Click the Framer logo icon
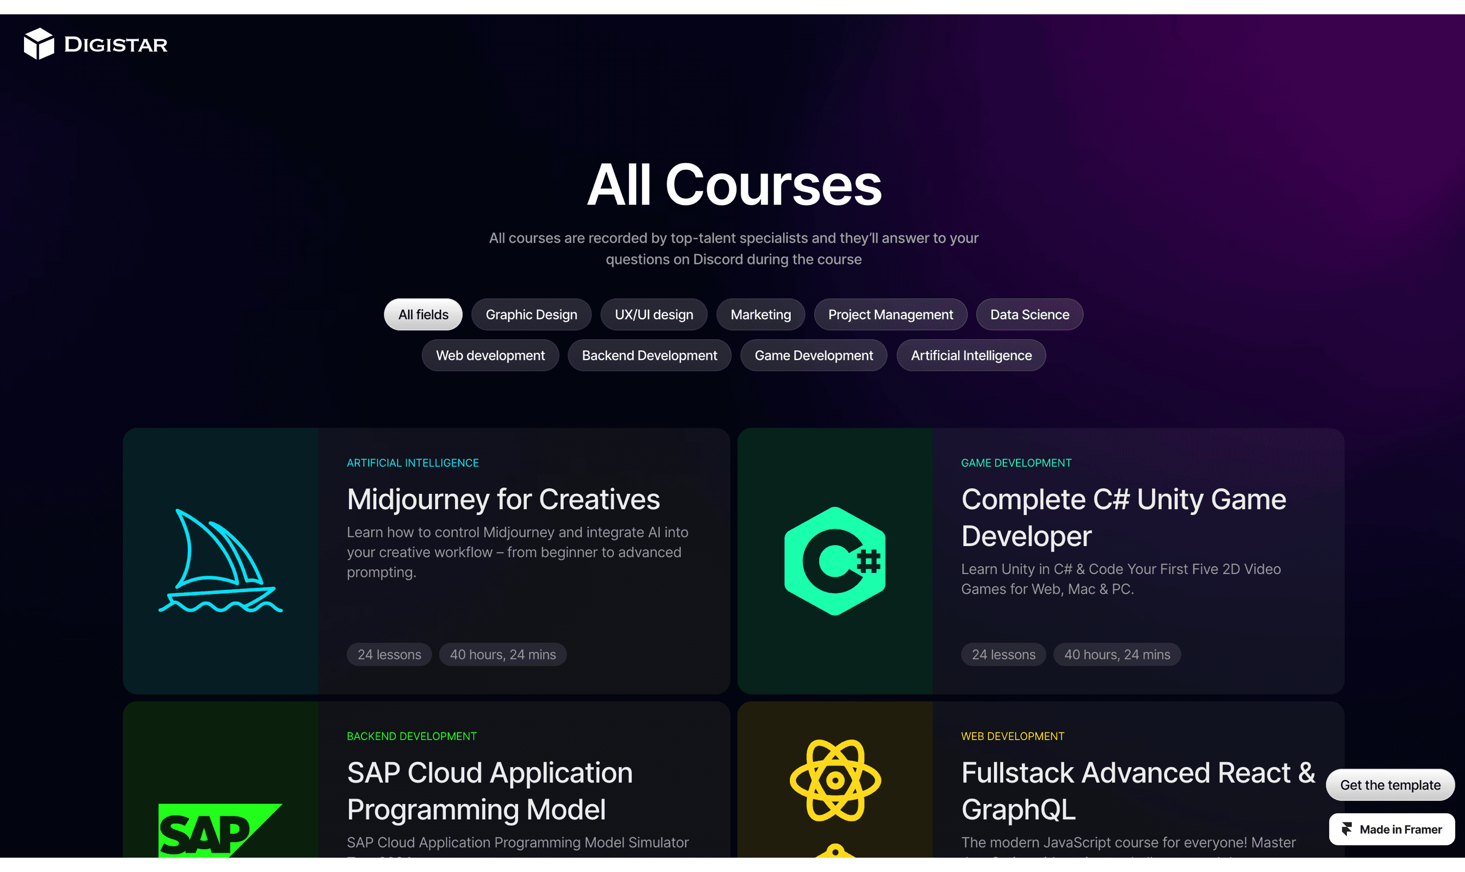1465x872 pixels. pyautogui.click(x=1346, y=829)
